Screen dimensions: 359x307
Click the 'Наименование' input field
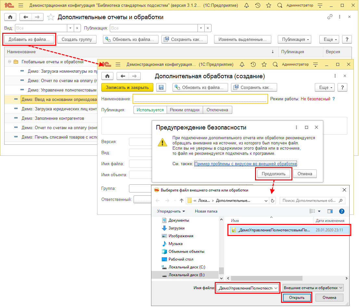[x=200, y=99]
